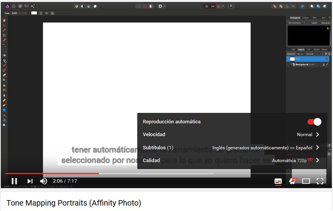
Task: Apply Auto Levels from toolbar
Action: point(76,6)
